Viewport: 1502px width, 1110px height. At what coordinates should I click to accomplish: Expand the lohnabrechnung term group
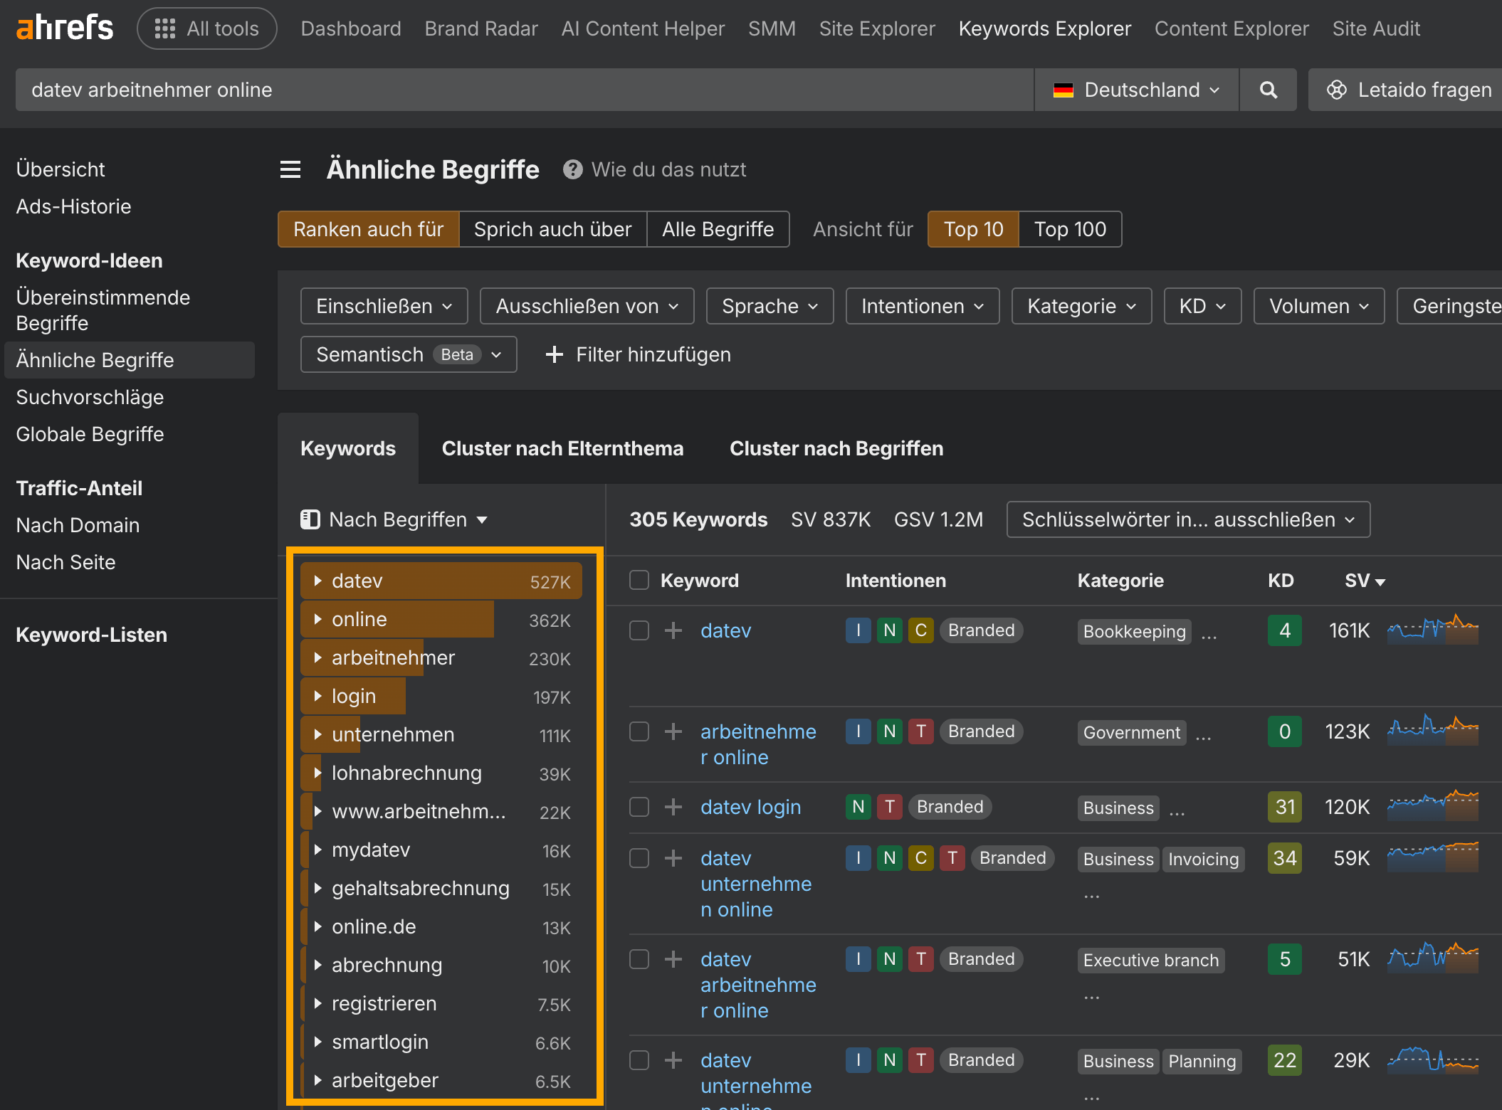coord(318,773)
